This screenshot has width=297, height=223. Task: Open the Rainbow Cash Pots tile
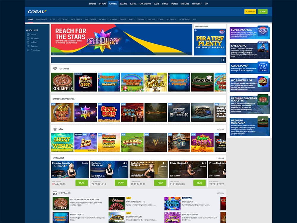coord(132,142)
